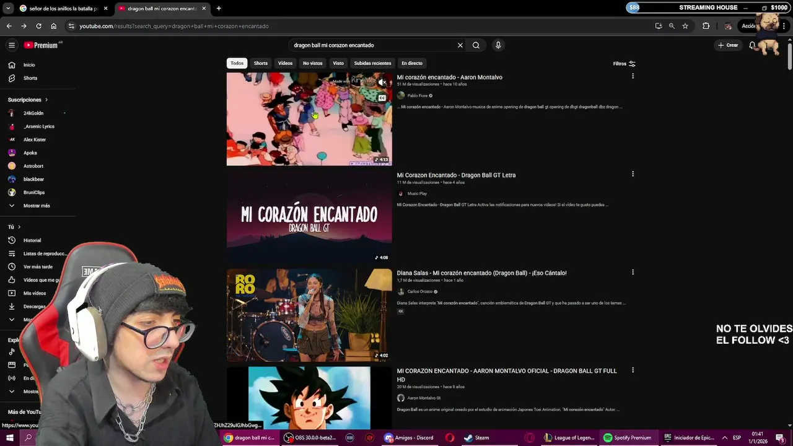Image resolution: width=793 pixels, height=446 pixels.
Task: Open Mi Corazon Encantado - Dragon Ball GT Letra title
Action: pos(456,175)
